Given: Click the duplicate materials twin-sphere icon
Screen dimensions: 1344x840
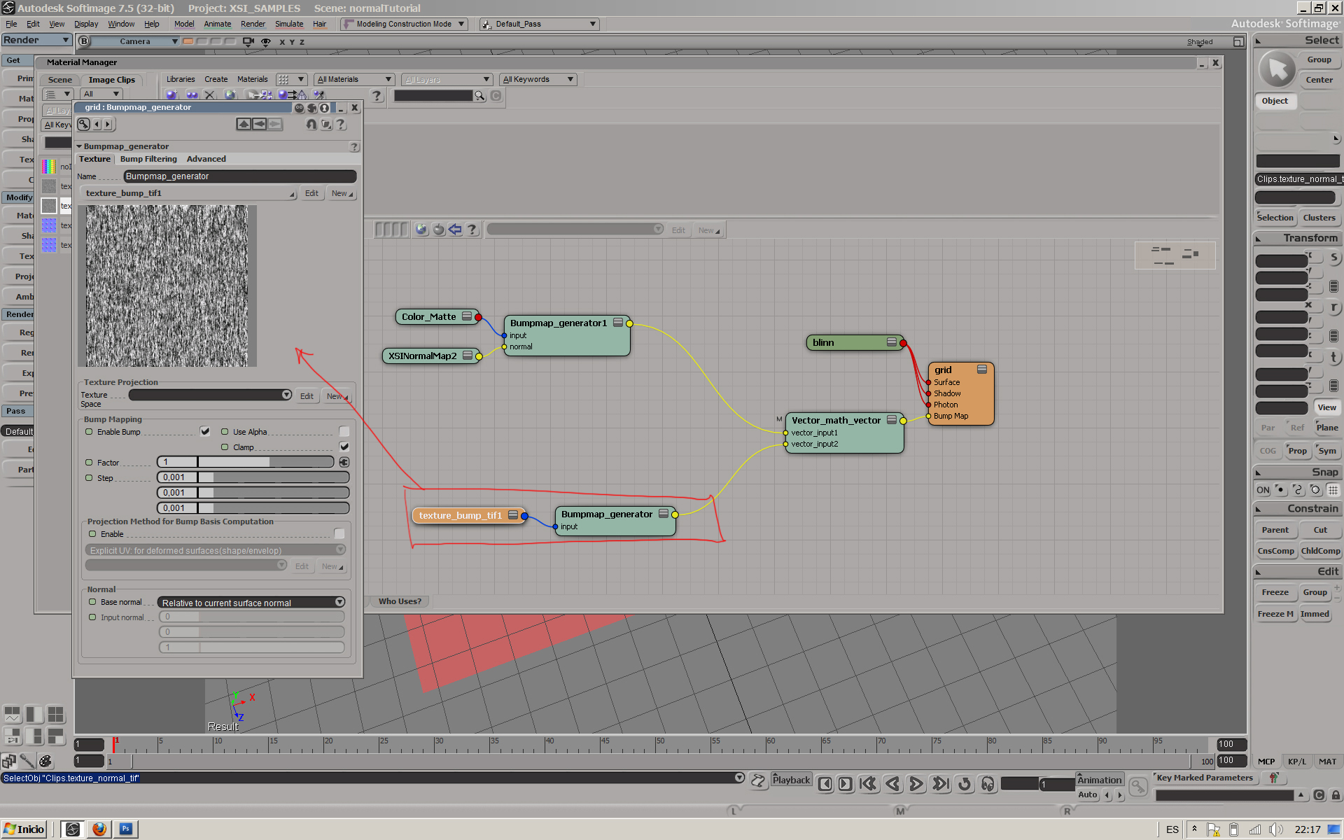Looking at the screenshot, I should point(191,95).
